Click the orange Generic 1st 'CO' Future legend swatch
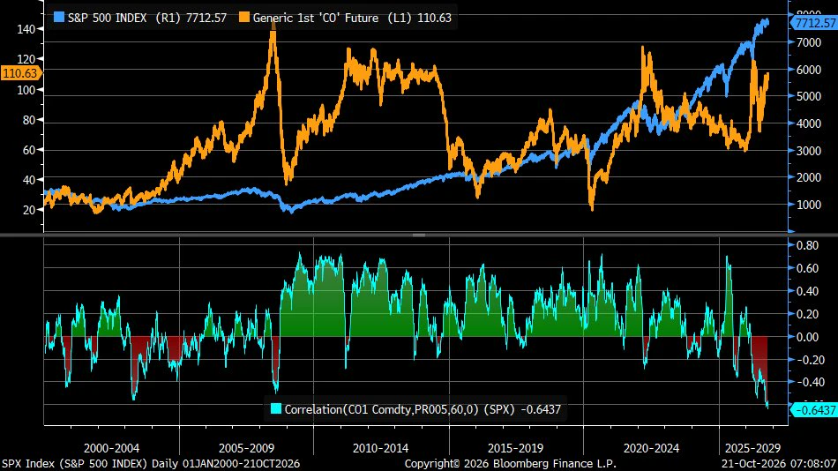This screenshot has width=838, height=471. (244, 17)
